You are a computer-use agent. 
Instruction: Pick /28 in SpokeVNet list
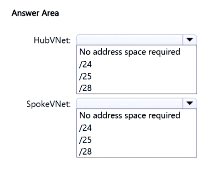tap(85, 152)
